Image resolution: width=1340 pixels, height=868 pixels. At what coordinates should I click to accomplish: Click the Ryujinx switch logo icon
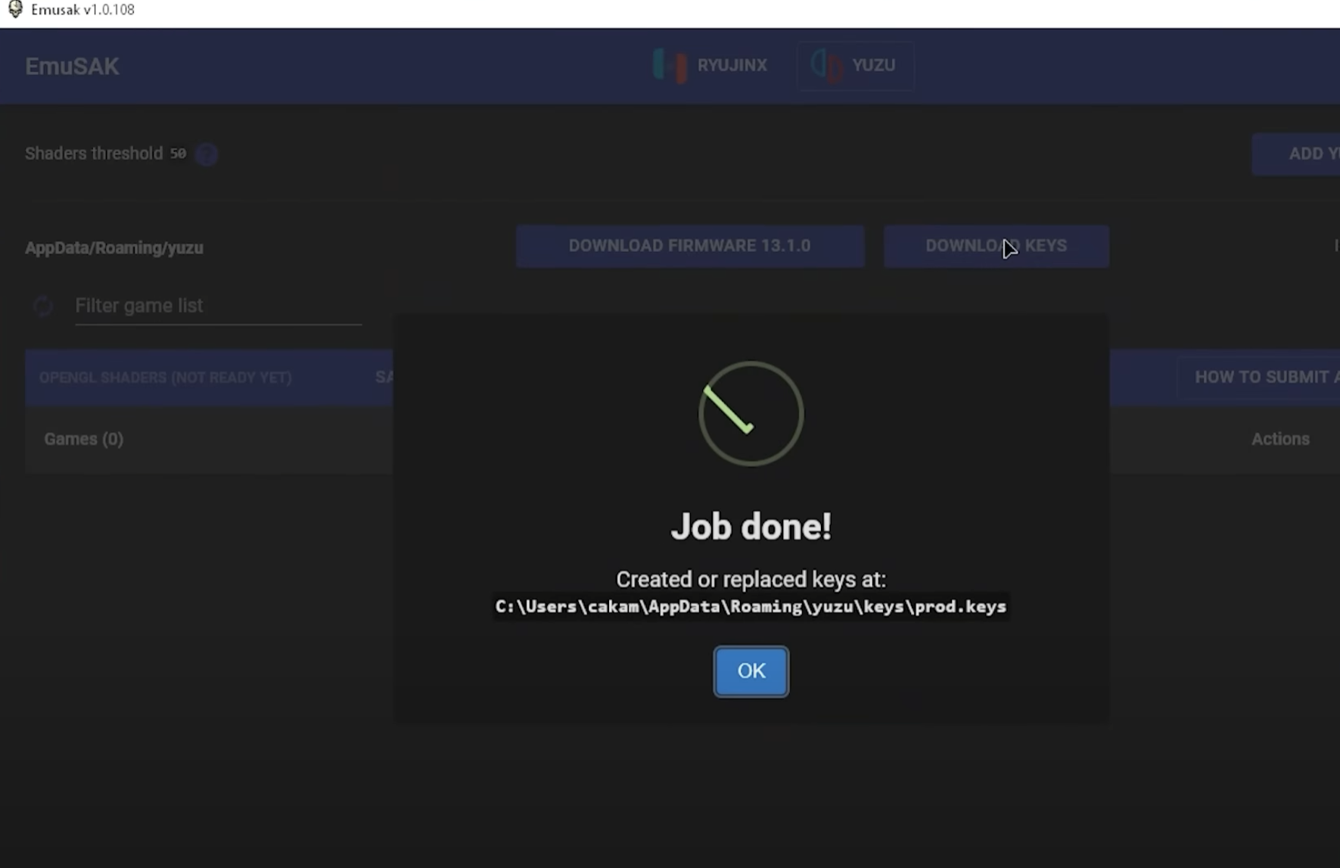(670, 66)
